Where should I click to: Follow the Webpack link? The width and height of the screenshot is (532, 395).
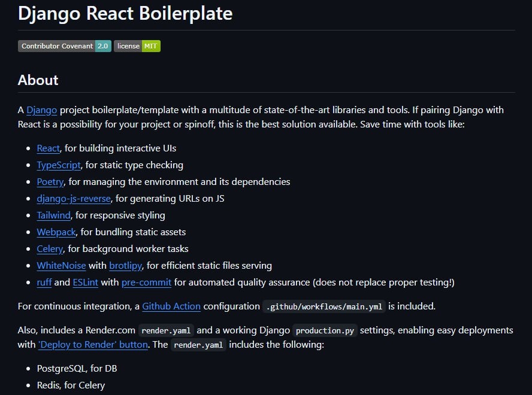click(x=56, y=232)
